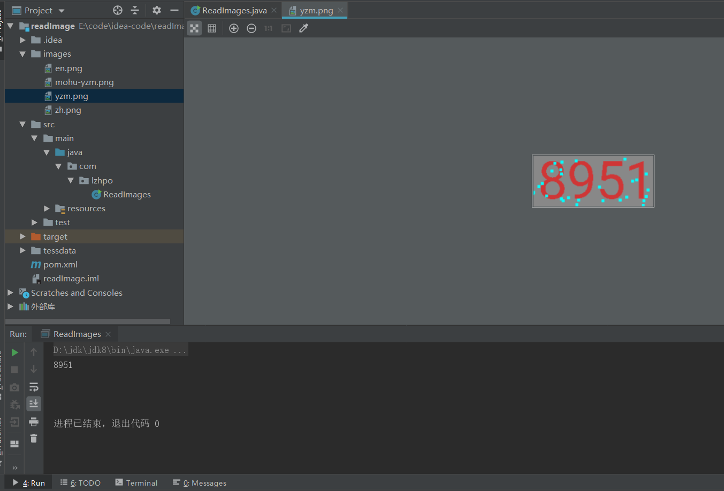Collapse the images folder
Viewport: 724px width, 491px height.
pyautogui.click(x=22, y=53)
